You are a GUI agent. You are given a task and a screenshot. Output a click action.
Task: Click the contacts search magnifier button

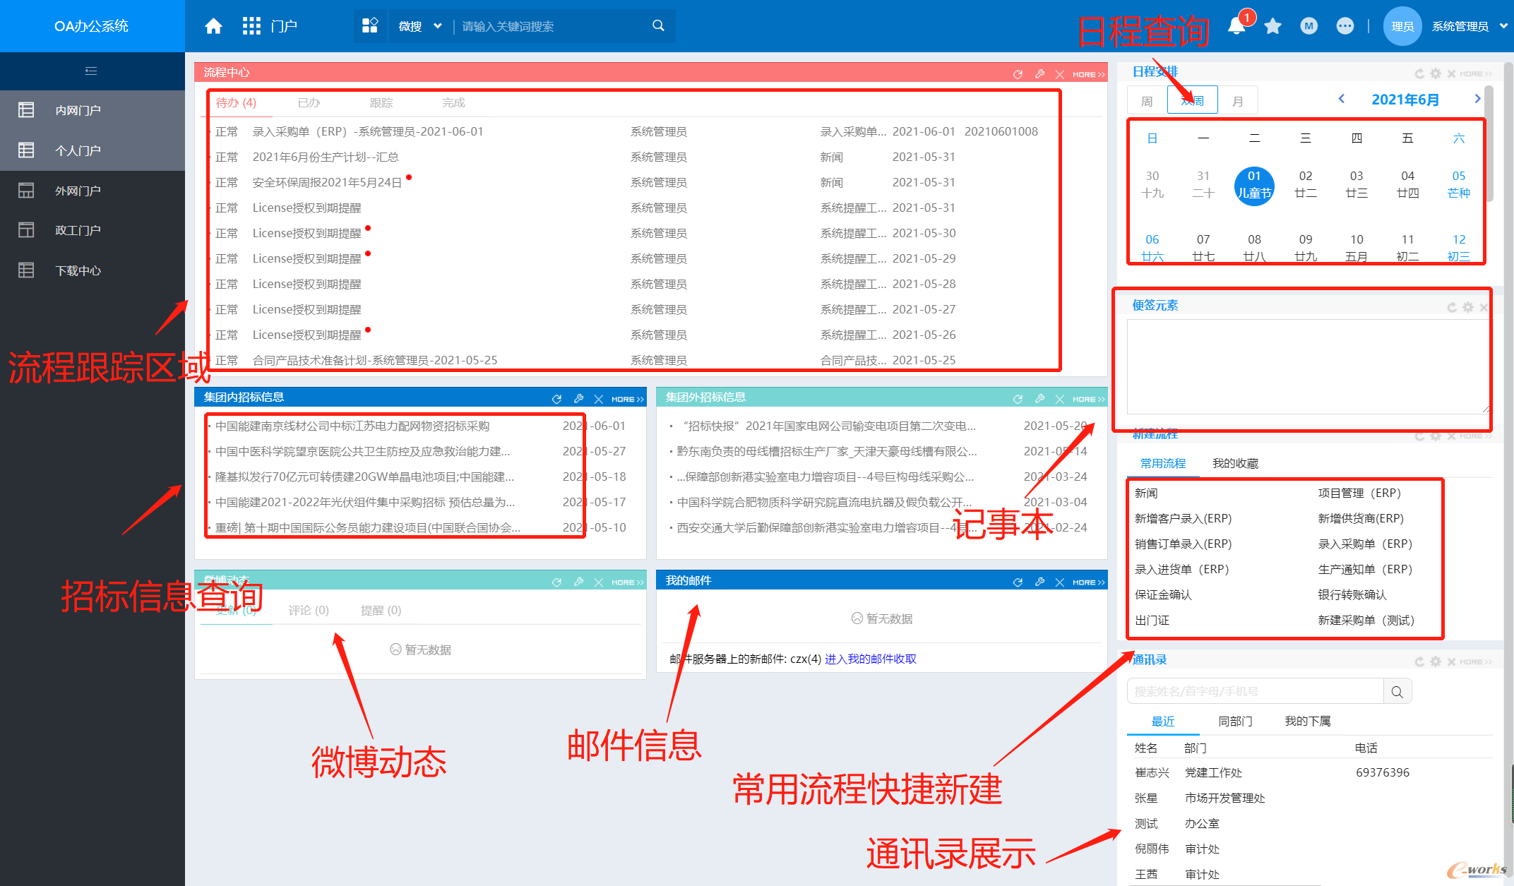tap(1397, 692)
